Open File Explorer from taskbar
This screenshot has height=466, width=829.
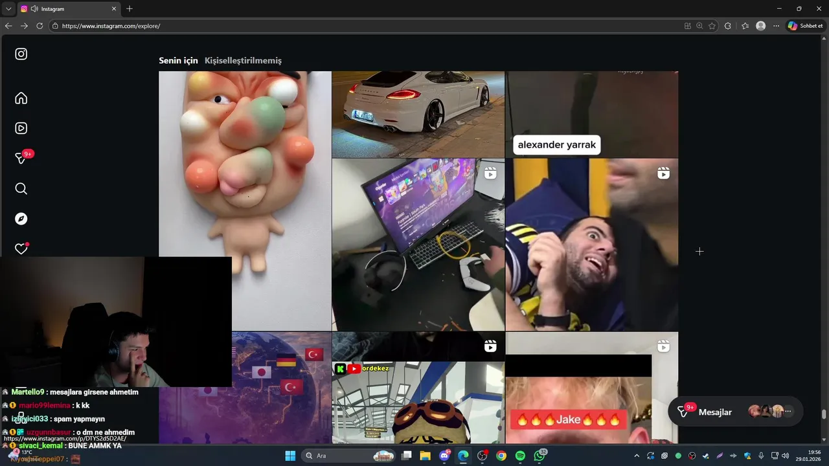[426, 456]
